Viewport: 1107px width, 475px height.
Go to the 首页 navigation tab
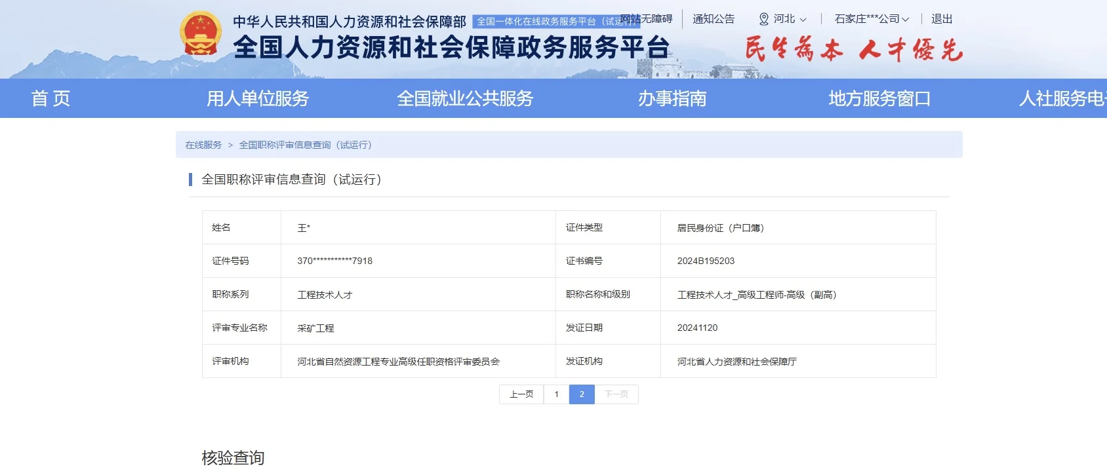(50, 98)
